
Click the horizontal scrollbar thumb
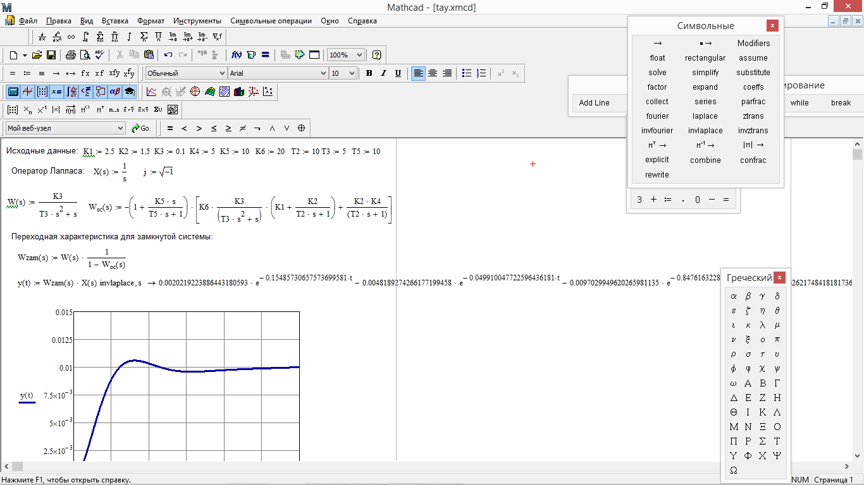pos(17,466)
